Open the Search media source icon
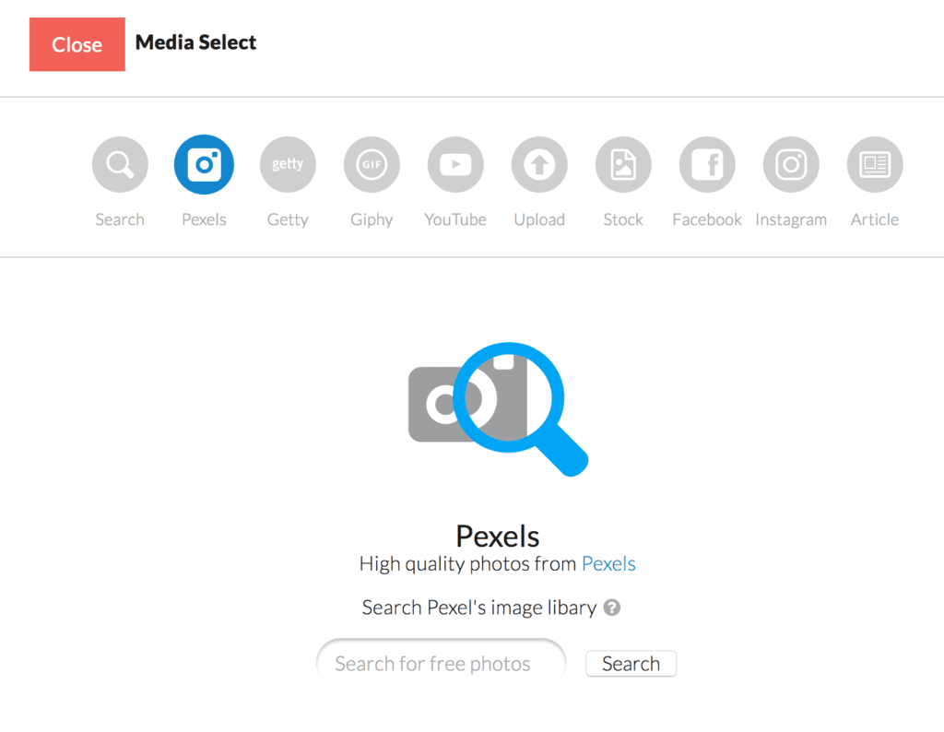 coord(120,164)
